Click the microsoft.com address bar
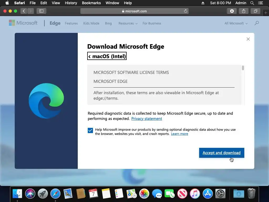 pos(134,11)
